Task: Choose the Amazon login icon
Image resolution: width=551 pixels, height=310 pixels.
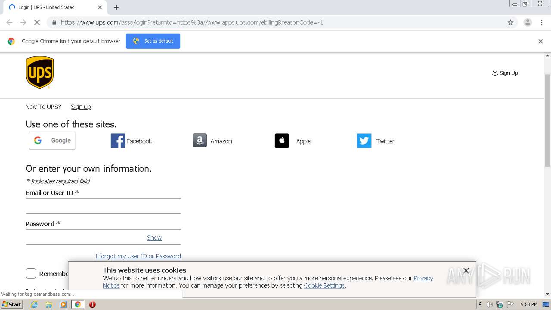Action: click(x=200, y=141)
